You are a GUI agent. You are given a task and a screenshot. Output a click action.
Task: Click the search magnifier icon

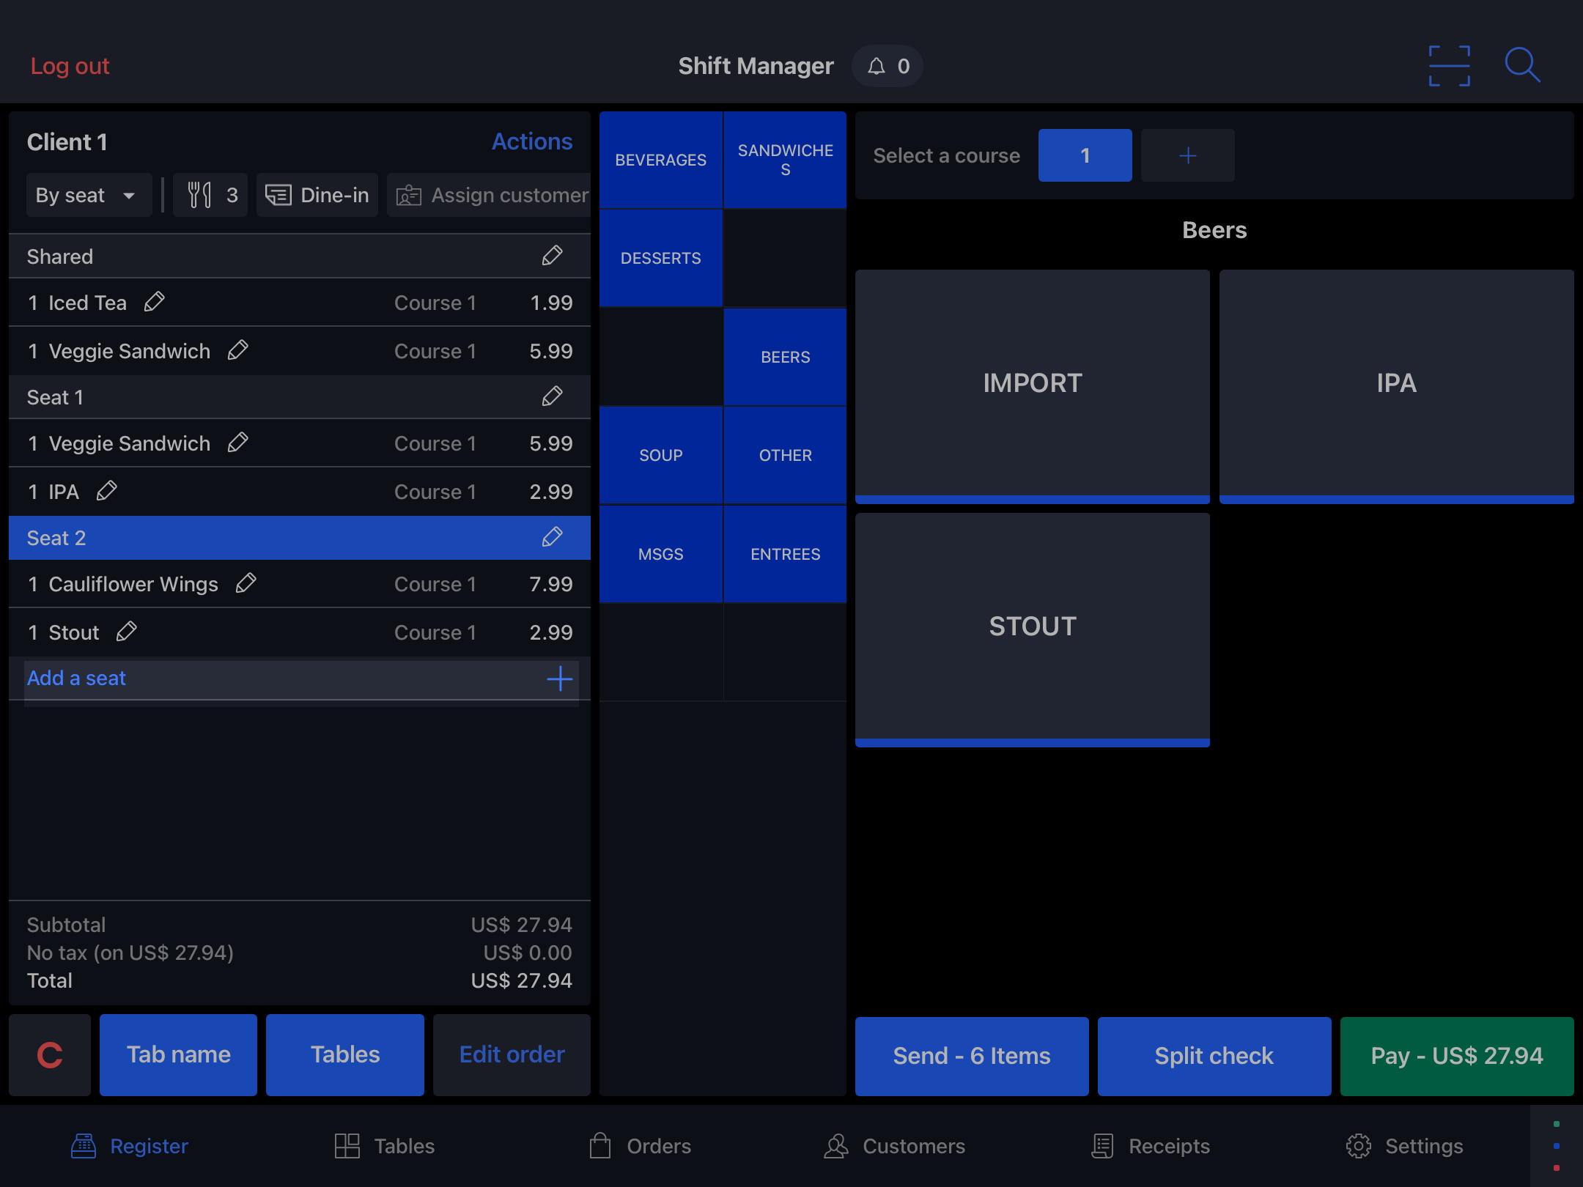coord(1522,66)
